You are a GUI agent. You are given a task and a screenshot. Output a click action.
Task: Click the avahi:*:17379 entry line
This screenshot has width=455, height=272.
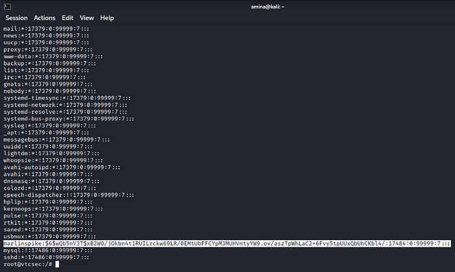(48, 175)
